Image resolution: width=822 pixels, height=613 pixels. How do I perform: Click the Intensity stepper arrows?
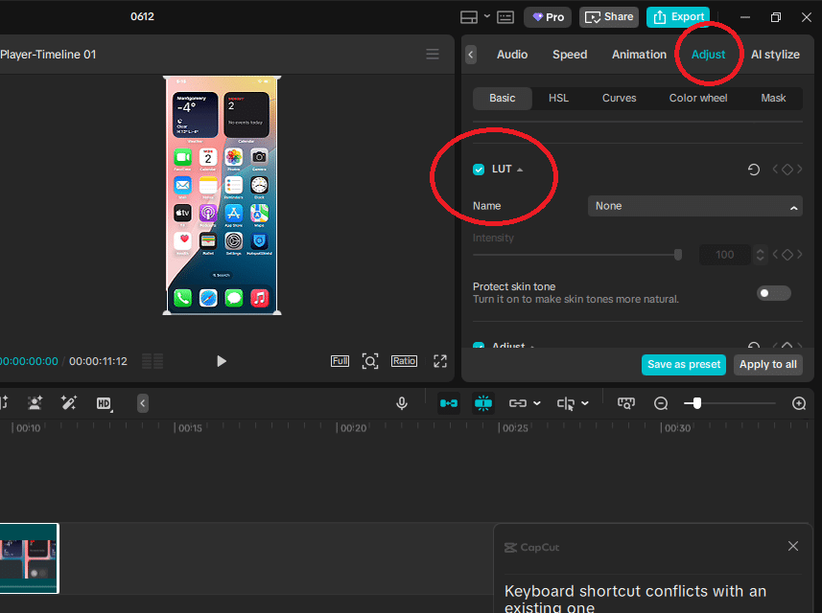click(x=761, y=255)
